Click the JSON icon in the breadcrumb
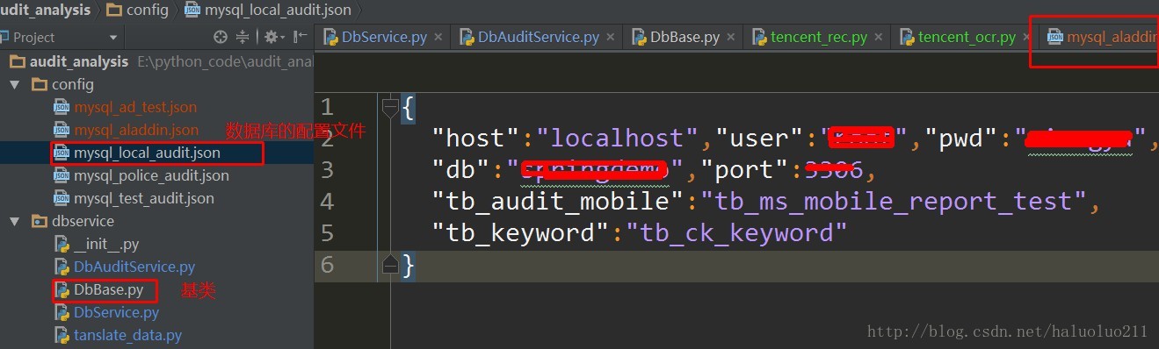The height and width of the screenshot is (349, 1159). click(192, 10)
